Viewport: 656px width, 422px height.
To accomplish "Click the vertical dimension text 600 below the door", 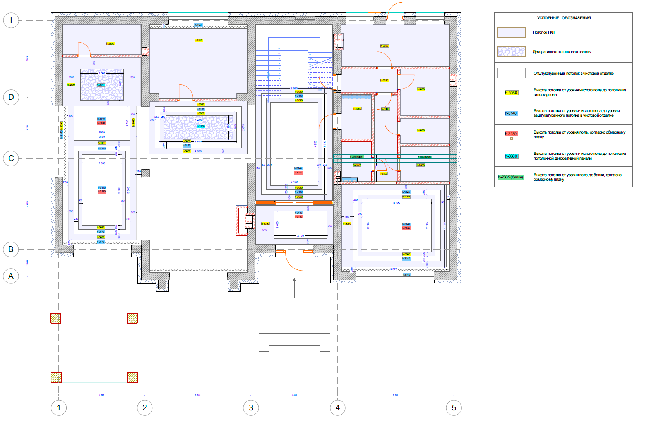I will [x=94, y=63].
